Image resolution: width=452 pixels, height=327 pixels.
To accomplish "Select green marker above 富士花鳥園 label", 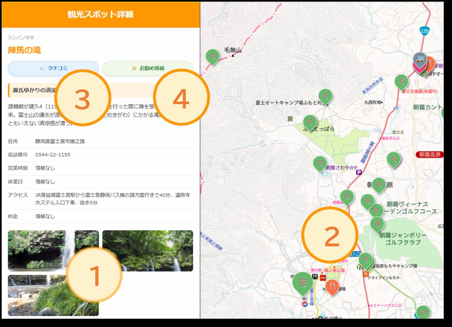I will click(401, 81).
